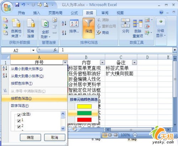
Task: Open the Sort (排序) dialog icon
Action: [74, 23]
